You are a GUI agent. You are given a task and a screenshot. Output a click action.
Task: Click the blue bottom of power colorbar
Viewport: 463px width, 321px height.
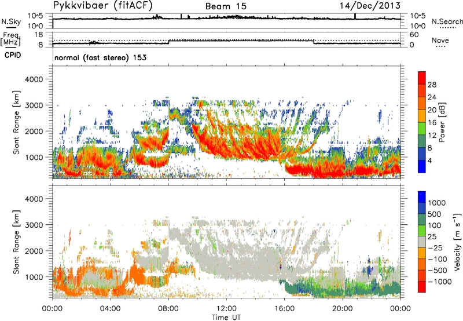pos(422,167)
